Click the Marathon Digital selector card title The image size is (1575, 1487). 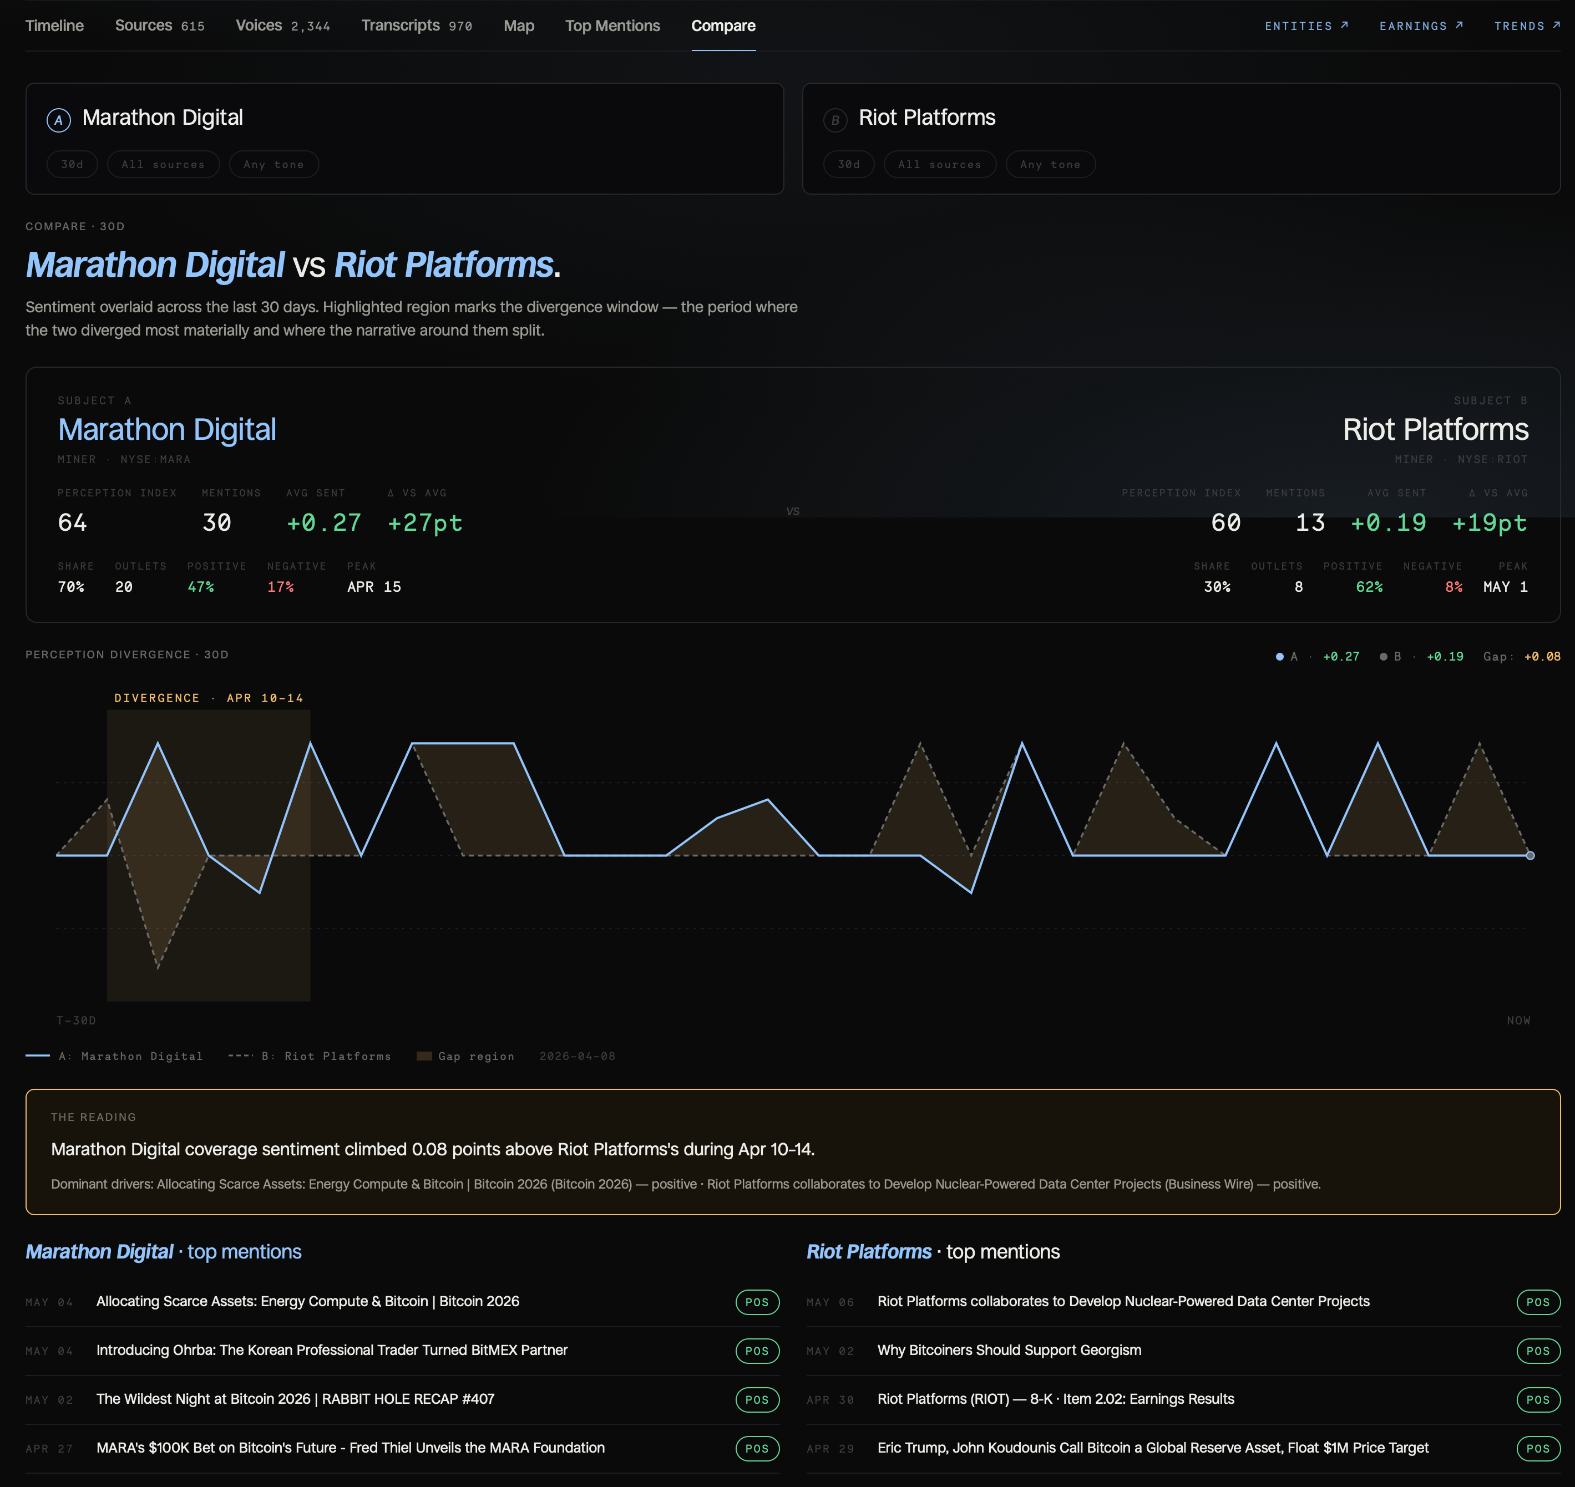point(163,118)
